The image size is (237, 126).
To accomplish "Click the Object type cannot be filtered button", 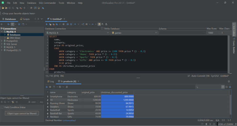I will point(22,113).
